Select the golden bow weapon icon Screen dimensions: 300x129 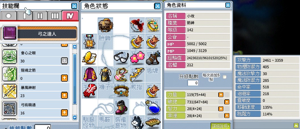(x=137, y=75)
